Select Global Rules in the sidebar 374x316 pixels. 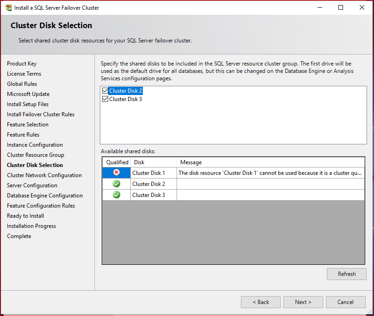pyautogui.click(x=22, y=84)
